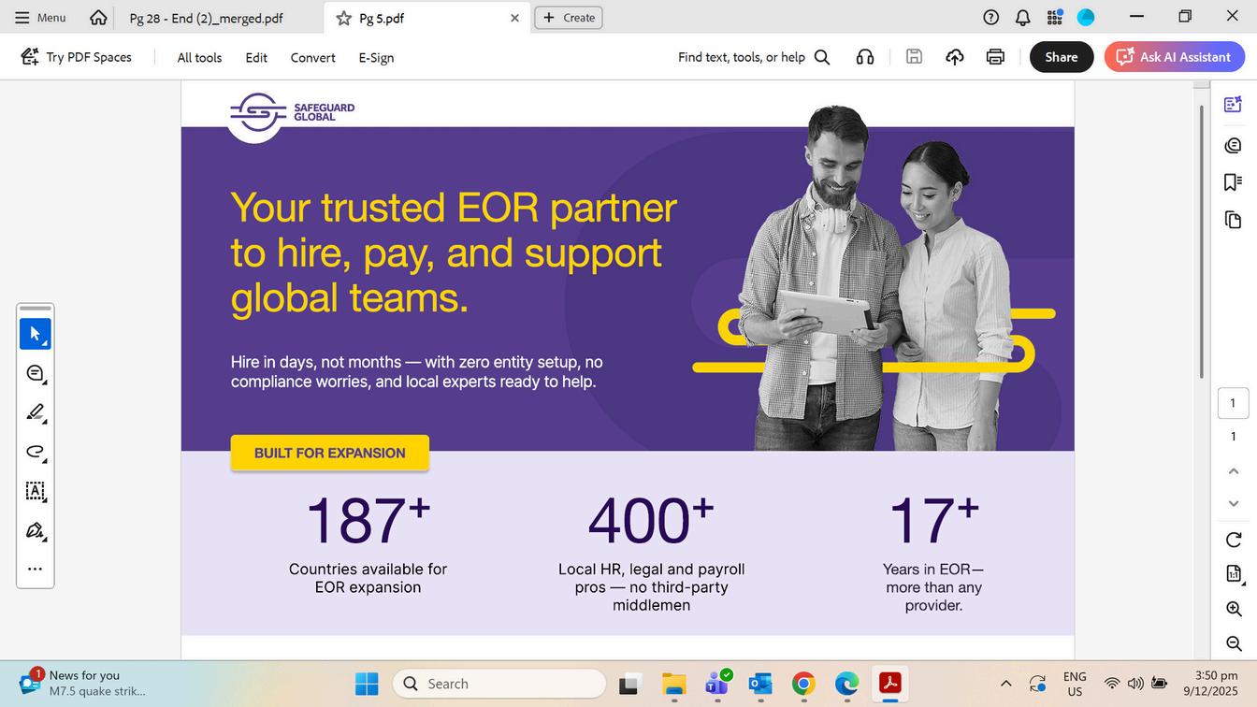Go to the Acrobat Home view
The height and width of the screenshot is (707, 1257).
98,18
